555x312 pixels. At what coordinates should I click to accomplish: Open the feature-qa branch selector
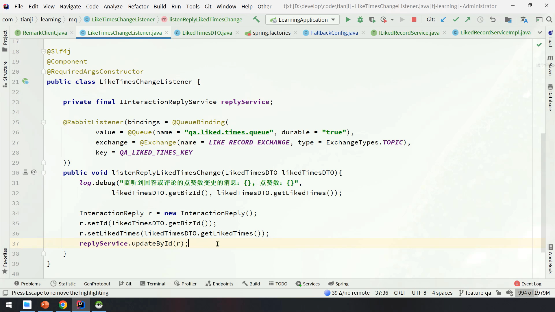(475, 293)
